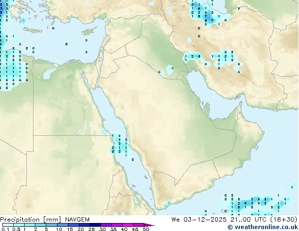299x231 pixels.
Task: Click the '[mm]' unit label
Action: 52,220
